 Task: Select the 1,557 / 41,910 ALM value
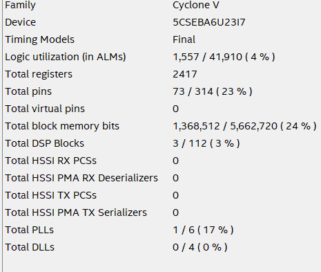(x=224, y=57)
